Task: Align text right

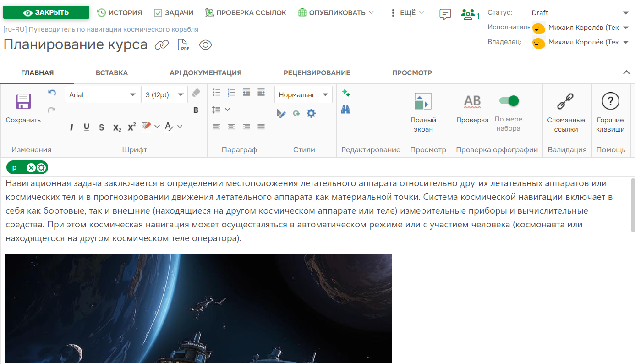Action: 246,127
